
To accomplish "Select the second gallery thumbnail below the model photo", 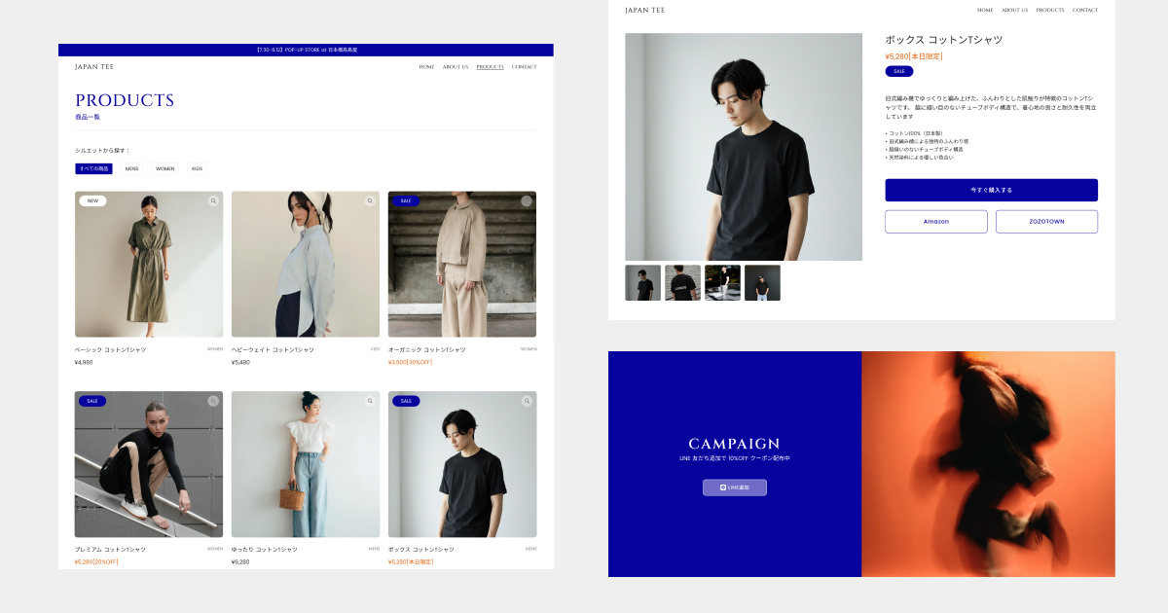I will (682, 282).
